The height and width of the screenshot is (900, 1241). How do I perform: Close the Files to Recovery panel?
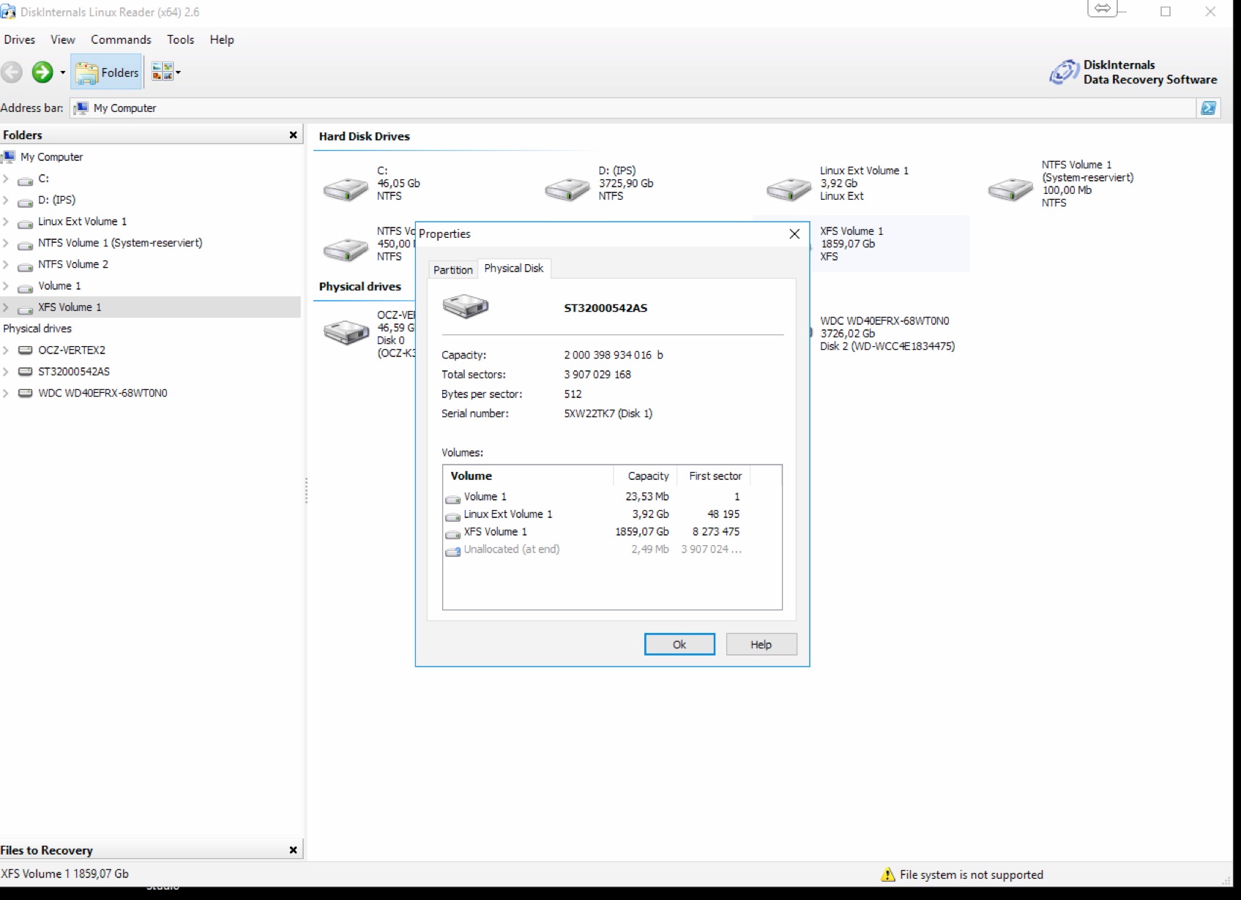pos(293,850)
